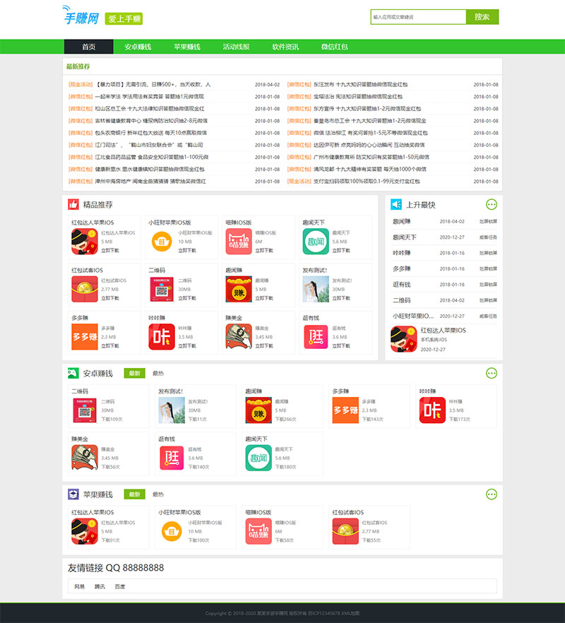Open 红包试客IOS icon in 苹果赚钱 section
This screenshot has height=623, width=565.
345,531
